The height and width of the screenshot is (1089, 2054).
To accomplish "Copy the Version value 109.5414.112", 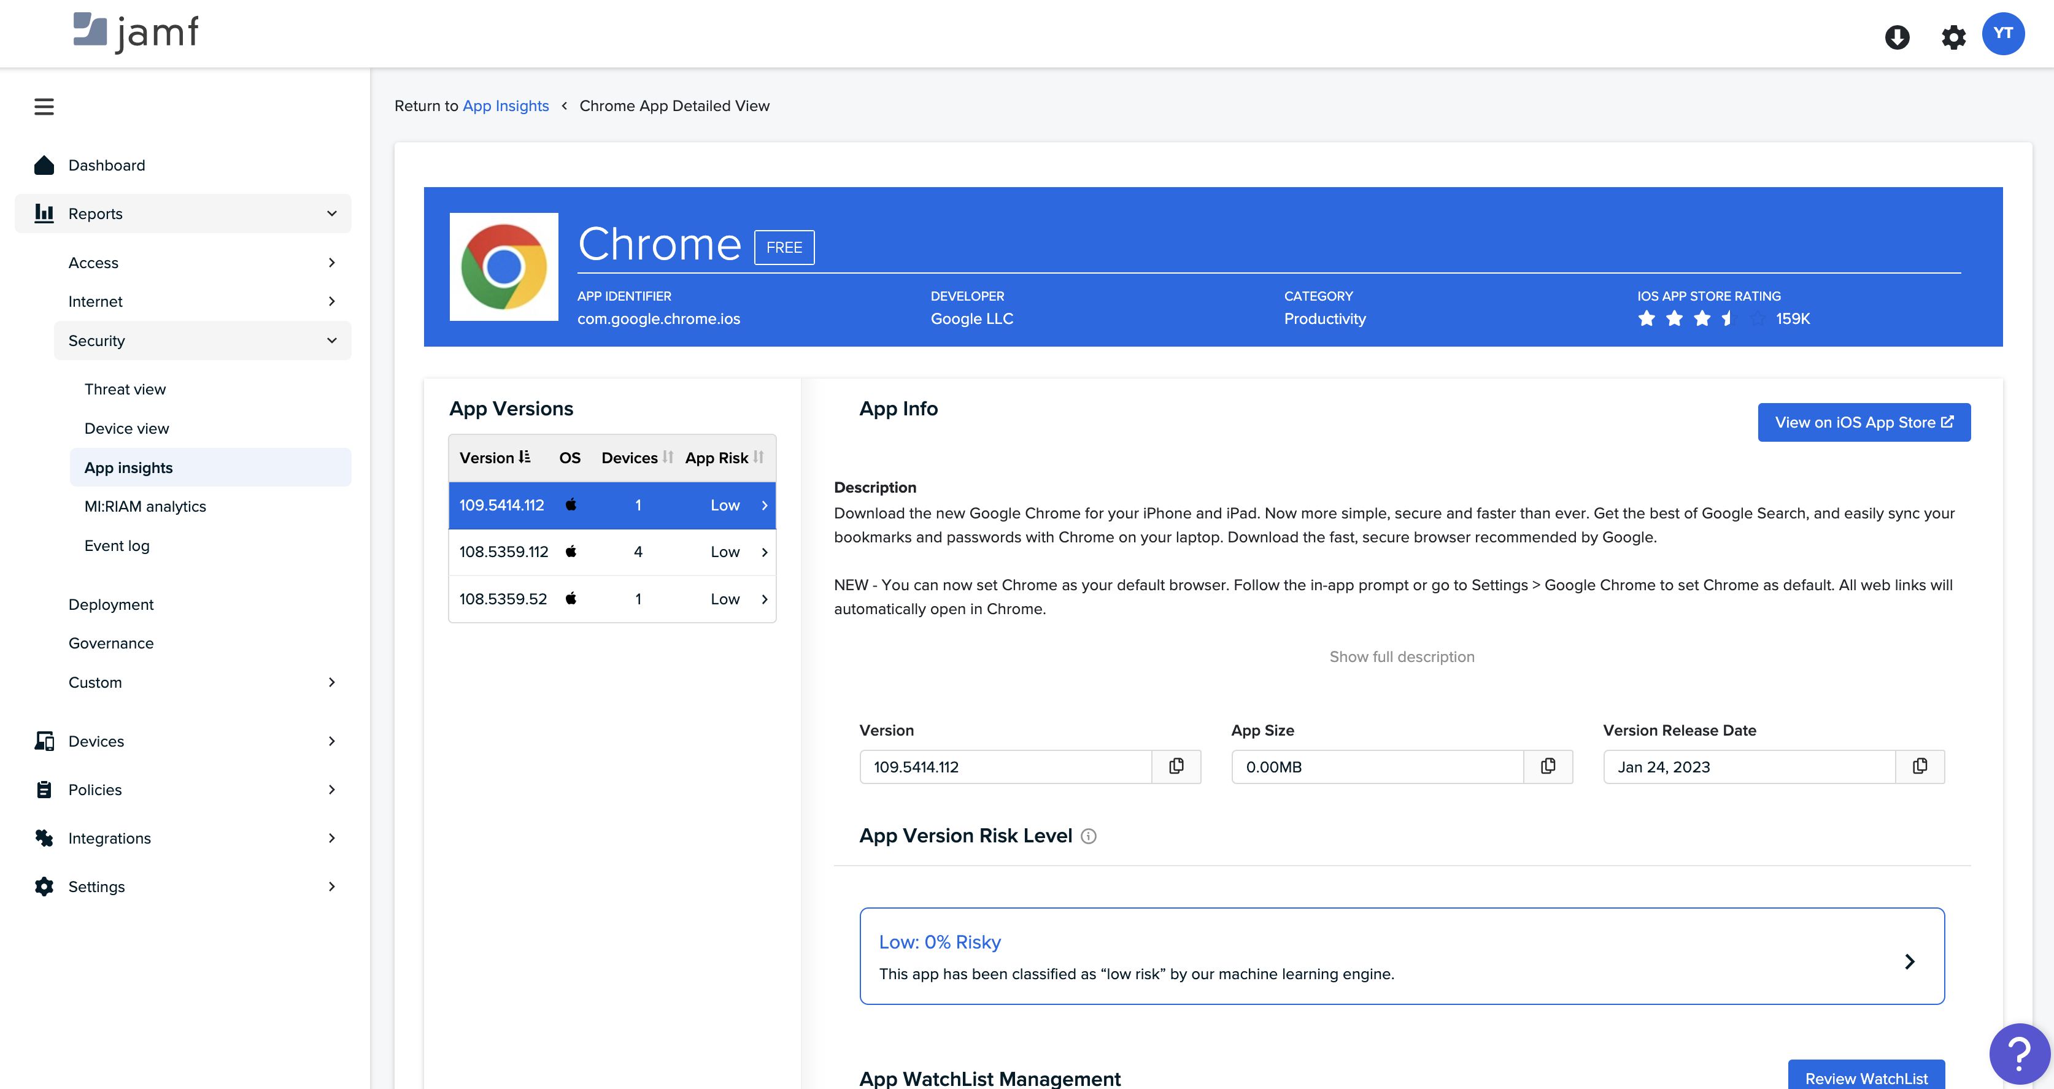I will tap(1176, 766).
